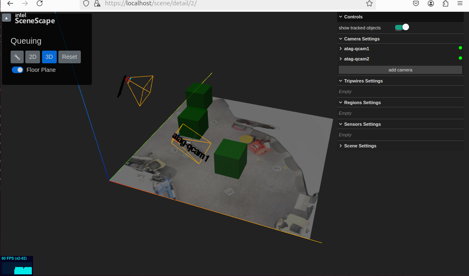The height and width of the screenshot is (276, 469).
Task: Open the browser extensions puzzle icon
Action: point(445,3)
